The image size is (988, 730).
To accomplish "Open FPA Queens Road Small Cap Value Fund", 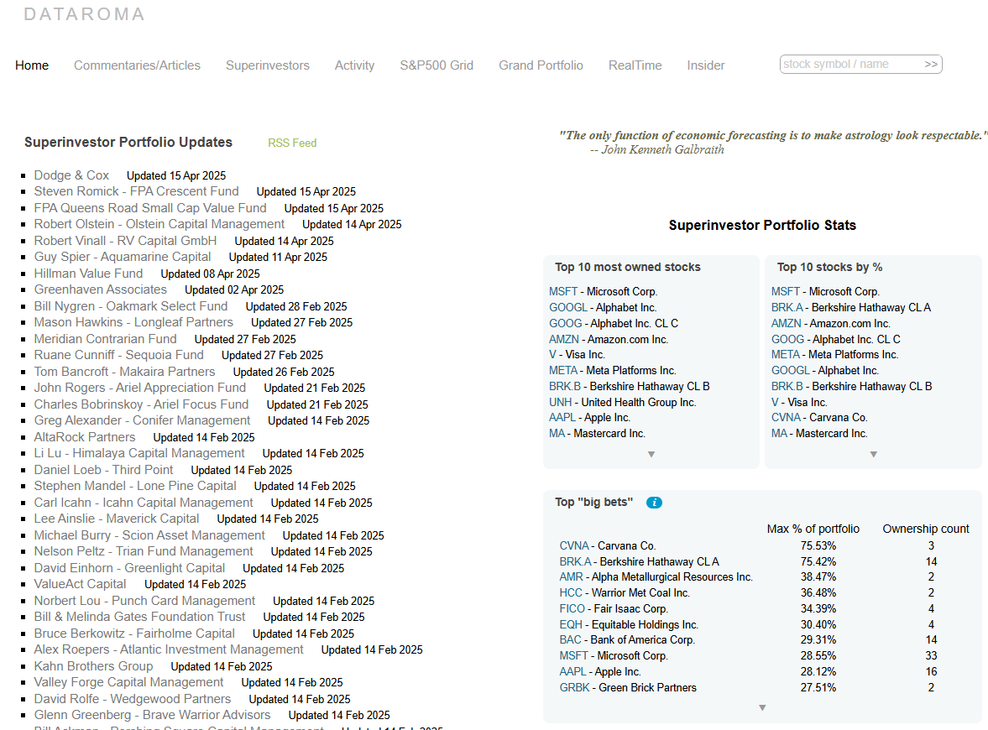I will (x=150, y=208).
